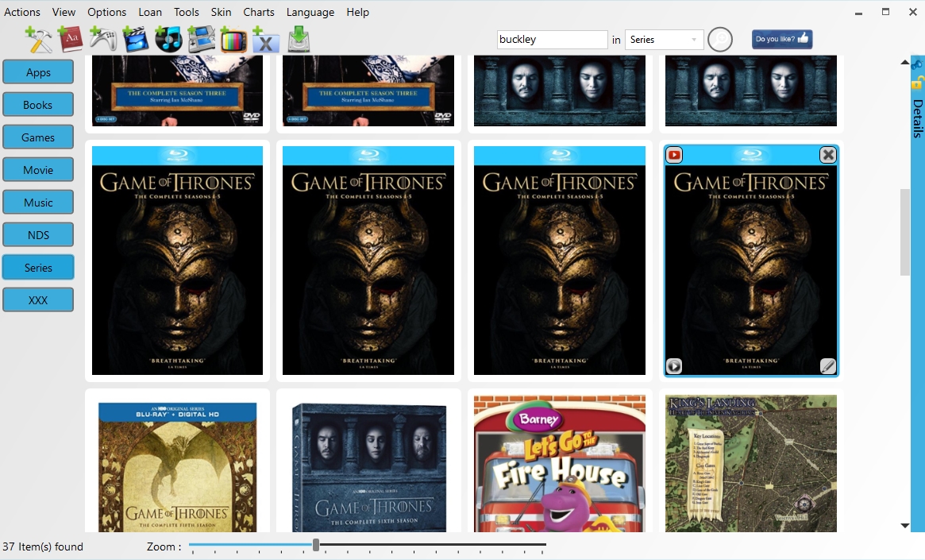Select the highlighted Game of Thrones Seasons 1-5 cover

click(x=751, y=261)
